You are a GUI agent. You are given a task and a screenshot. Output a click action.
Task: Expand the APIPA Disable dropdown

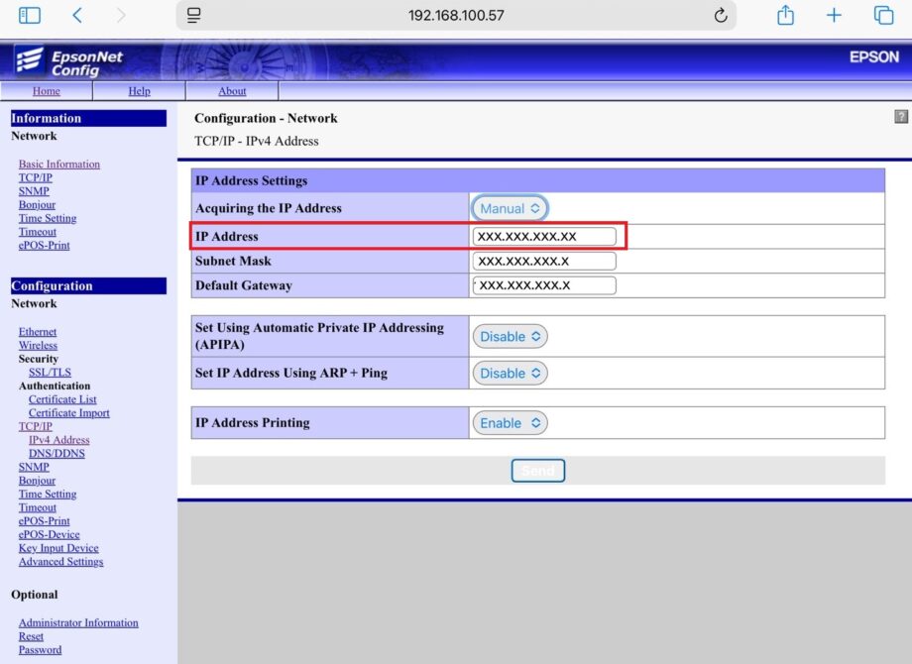510,336
